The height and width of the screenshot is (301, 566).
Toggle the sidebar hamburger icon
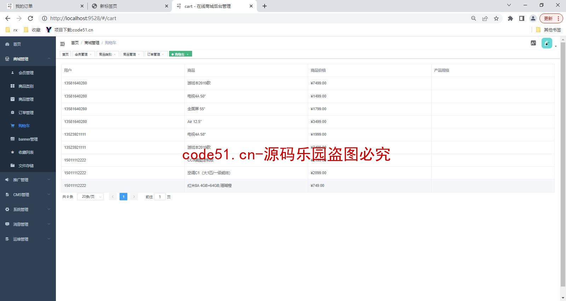[63, 44]
